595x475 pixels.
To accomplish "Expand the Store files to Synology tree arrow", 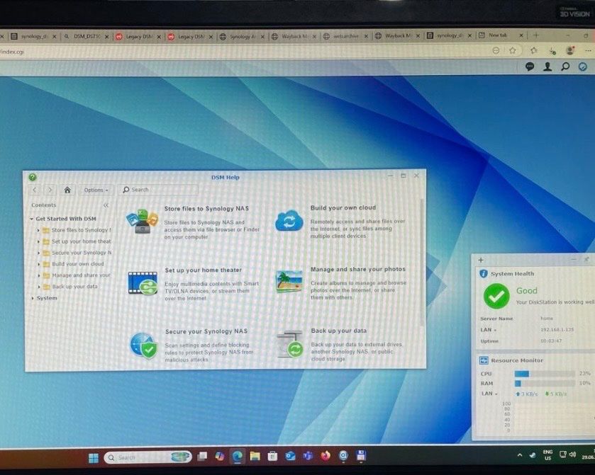I will click(x=38, y=230).
